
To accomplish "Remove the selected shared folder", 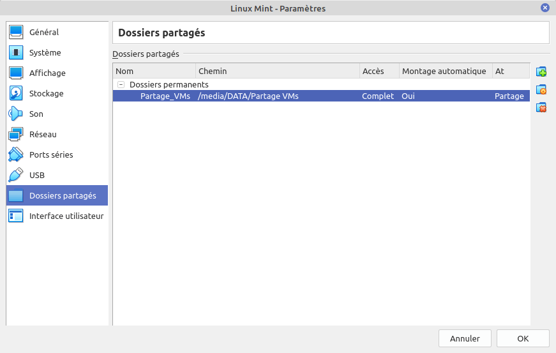I will (x=541, y=107).
